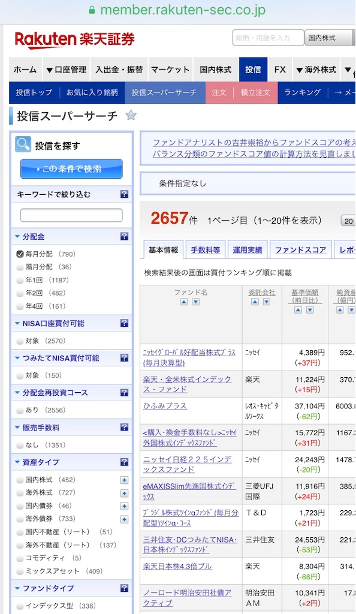Open help icon for 販売手数料 section
Screen dimensions: 356x614
[x=124, y=427]
